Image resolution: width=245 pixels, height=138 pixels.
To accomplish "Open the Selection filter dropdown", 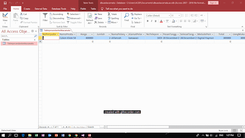I will (73, 14).
